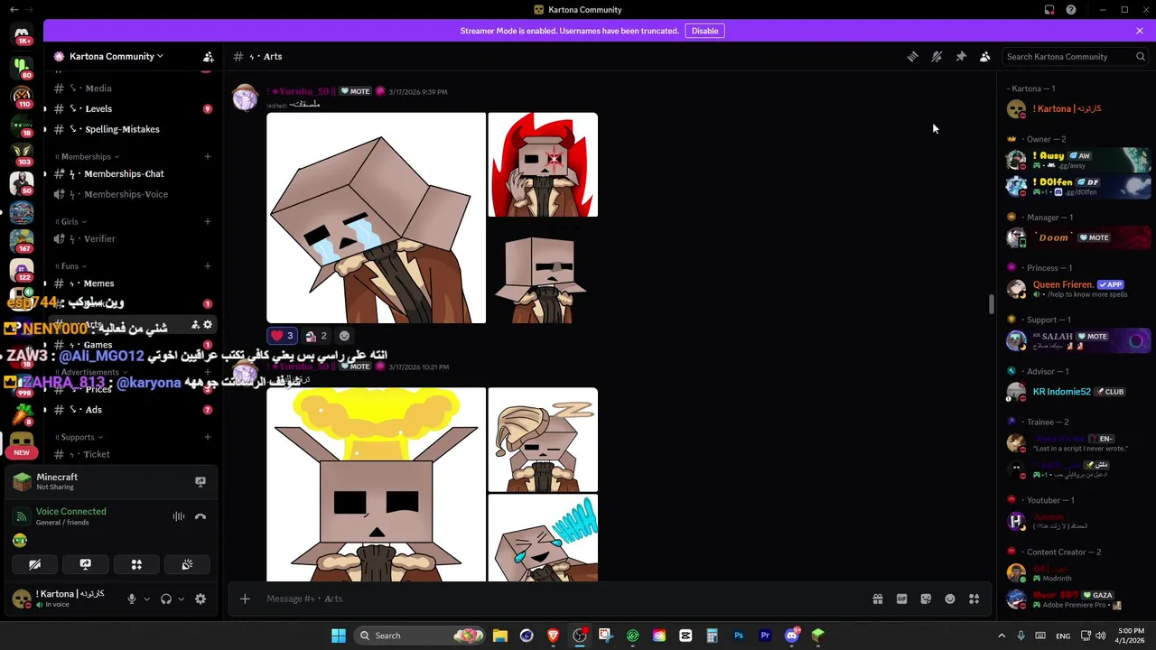Open pinned messages pin icon
This screenshot has width=1156, height=650.
(961, 56)
